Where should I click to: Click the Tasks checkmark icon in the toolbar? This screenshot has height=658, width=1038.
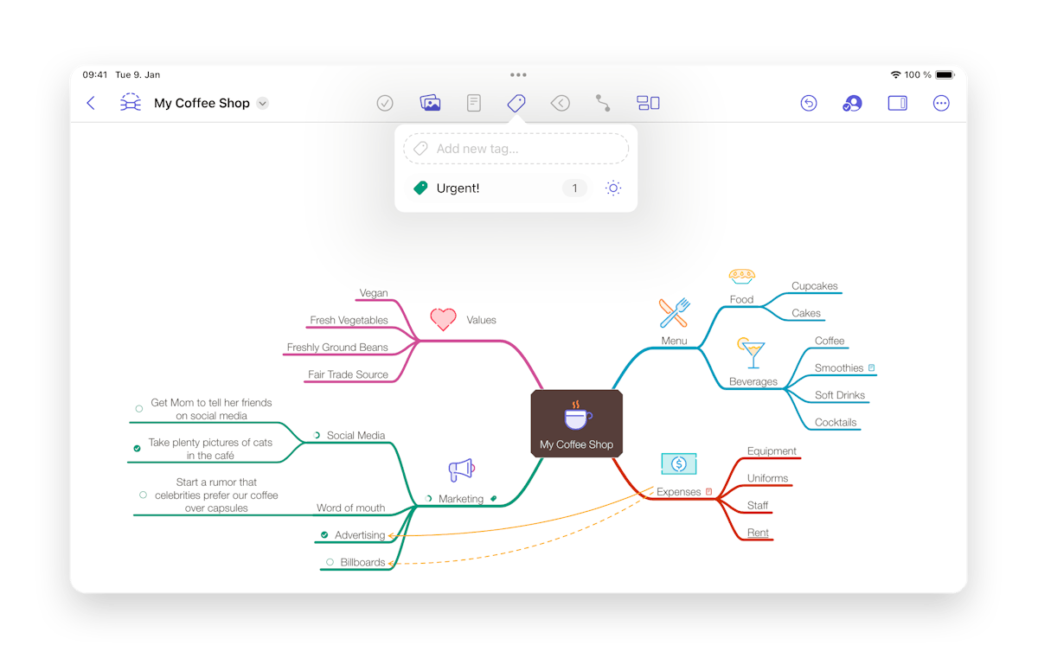pos(385,103)
